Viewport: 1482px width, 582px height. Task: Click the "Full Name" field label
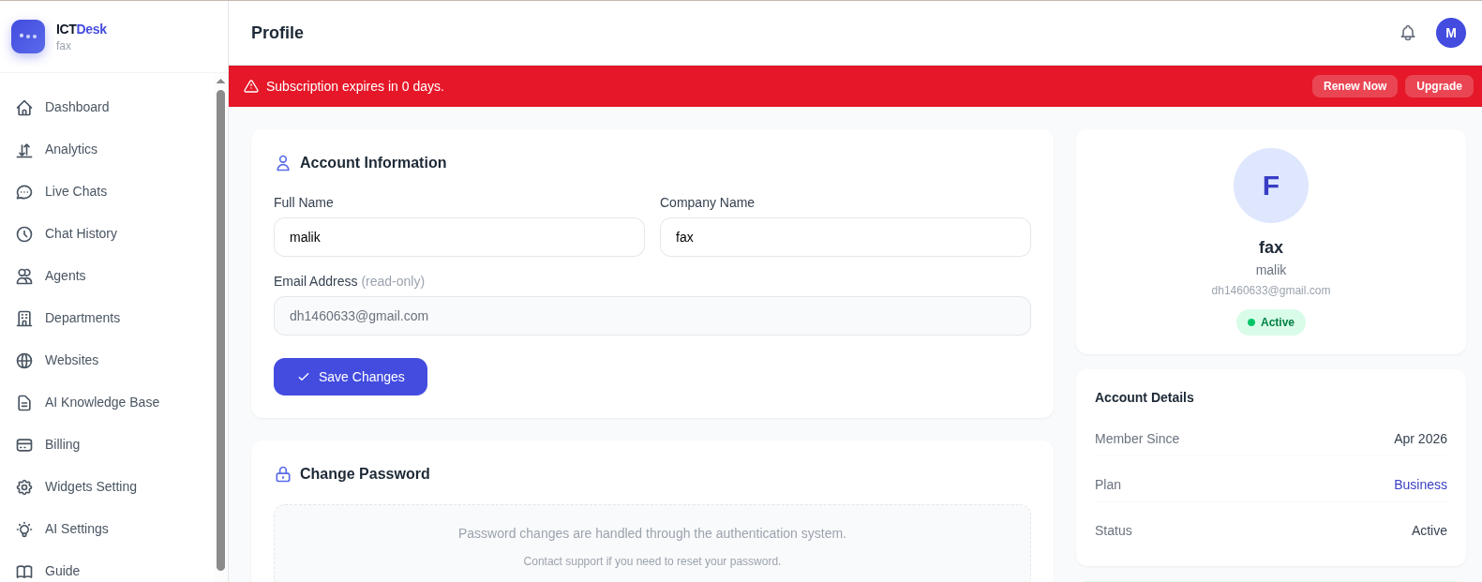pyautogui.click(x=304, y=202)
